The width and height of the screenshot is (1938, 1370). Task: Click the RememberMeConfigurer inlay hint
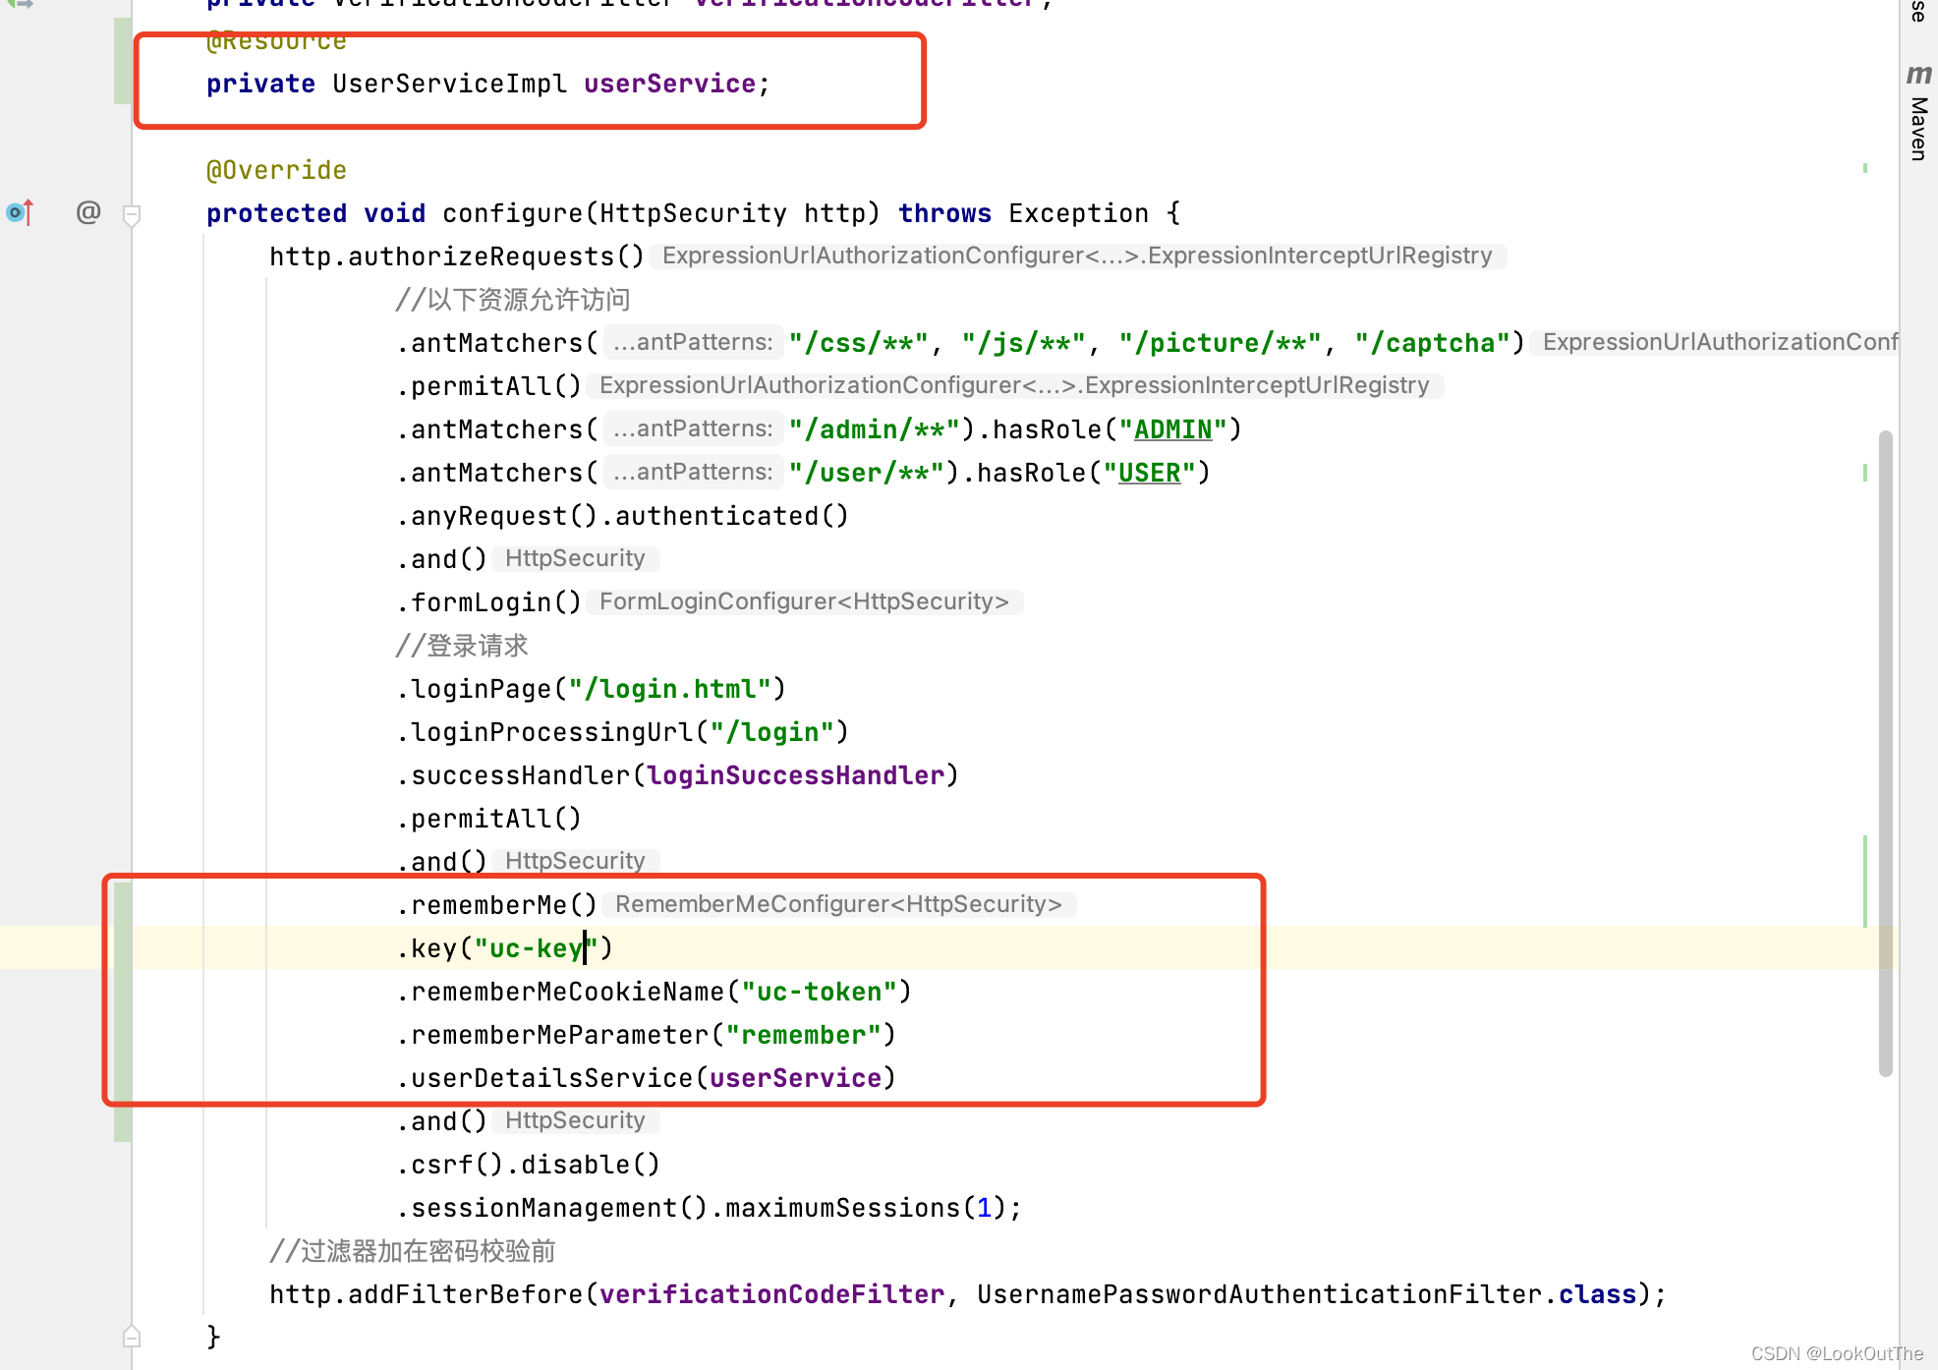[838, 904]
